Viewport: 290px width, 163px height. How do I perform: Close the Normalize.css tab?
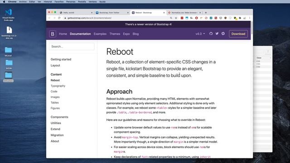click(200, 13)
